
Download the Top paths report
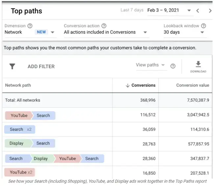198,67
